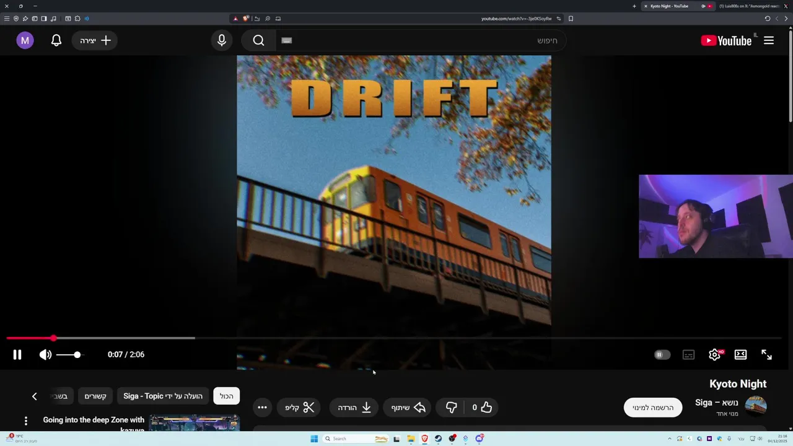Toggle theater mode view

(x=740, y=354)
